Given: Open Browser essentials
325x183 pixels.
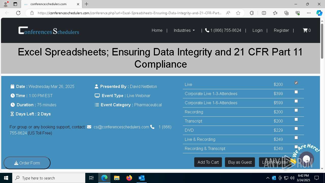Looking at the screenshot, I should pyautogui.click(x=298, y=13).
